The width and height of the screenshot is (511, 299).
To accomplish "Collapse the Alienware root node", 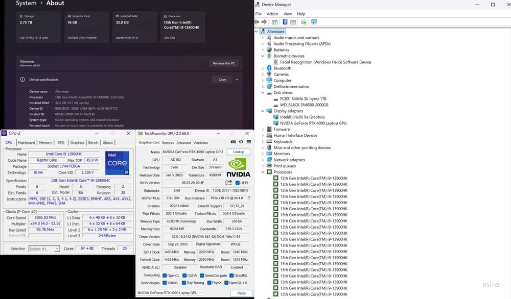I will 257,32.
